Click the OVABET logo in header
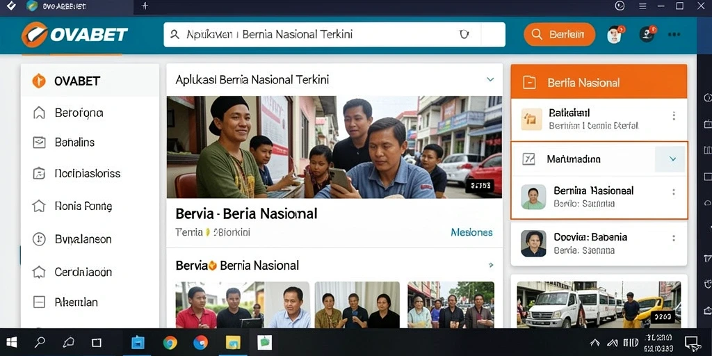712x356 pixels. point(74,35)
